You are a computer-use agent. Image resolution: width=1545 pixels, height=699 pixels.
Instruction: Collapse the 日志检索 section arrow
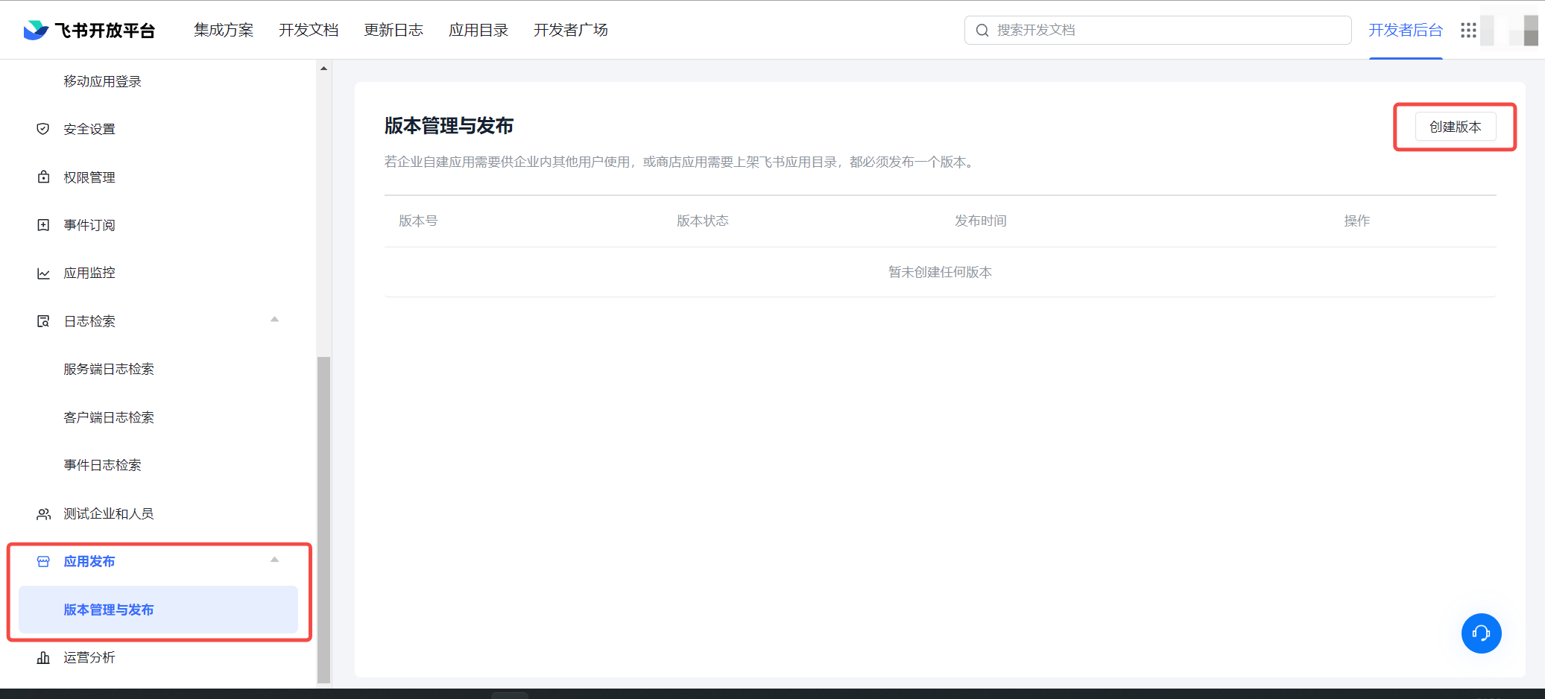(x=274, y=320)
